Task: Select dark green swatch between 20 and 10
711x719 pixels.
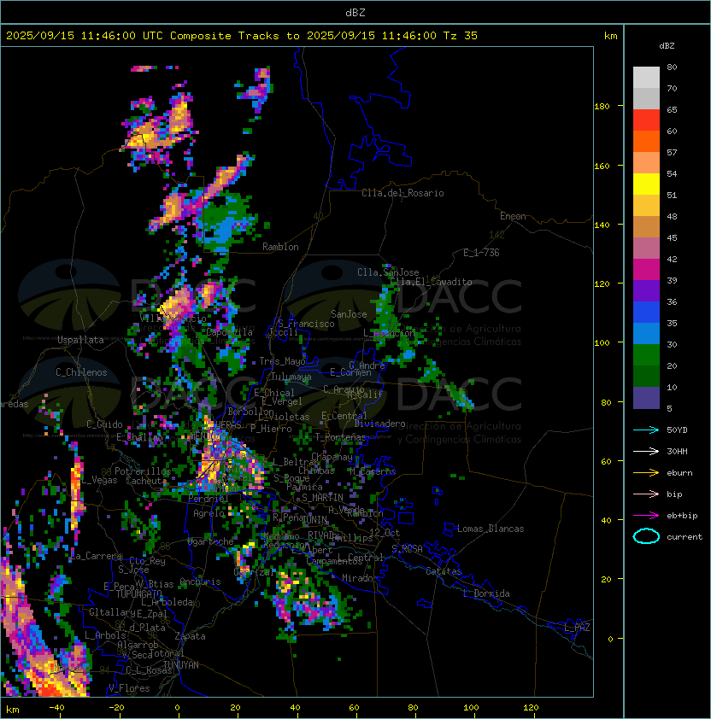Action: pyautogui.click(x=646, y=376)
